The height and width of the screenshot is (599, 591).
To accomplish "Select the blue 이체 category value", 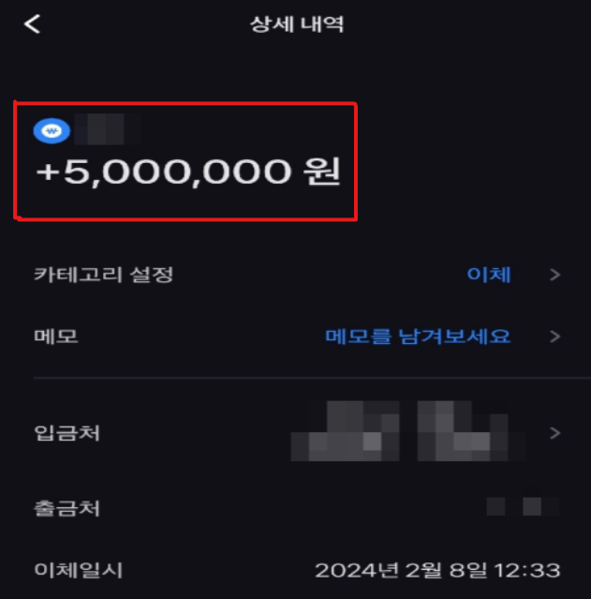I will pyautogui.click(x=489, y=275).
